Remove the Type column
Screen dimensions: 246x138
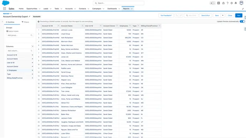[32, 74]
